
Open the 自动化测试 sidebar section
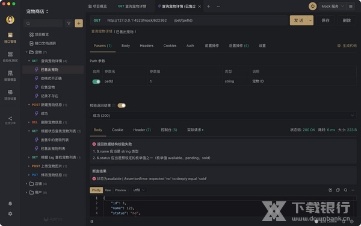(10, 57)
